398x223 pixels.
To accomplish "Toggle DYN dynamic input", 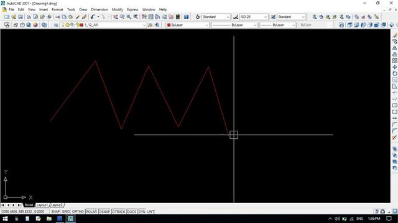I will [142, 212].
